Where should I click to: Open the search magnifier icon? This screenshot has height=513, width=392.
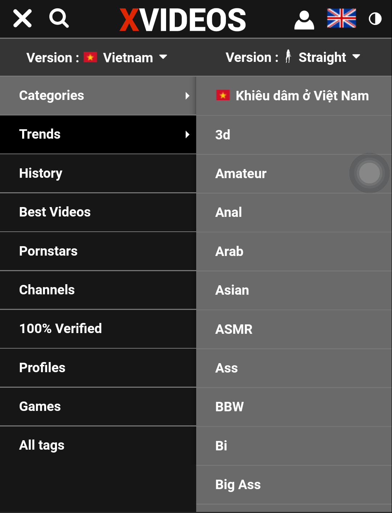click(x=59, y=18)
